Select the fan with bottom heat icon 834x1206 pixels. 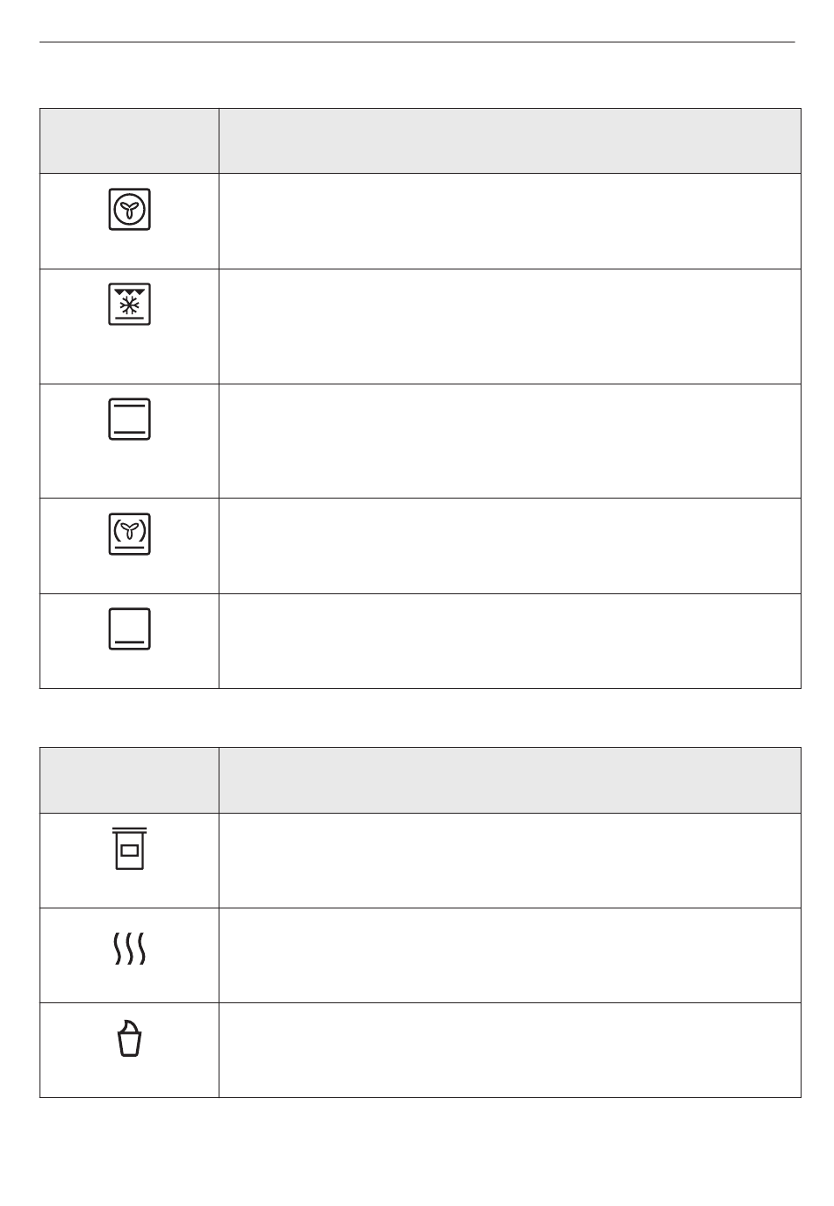[130, 534]
